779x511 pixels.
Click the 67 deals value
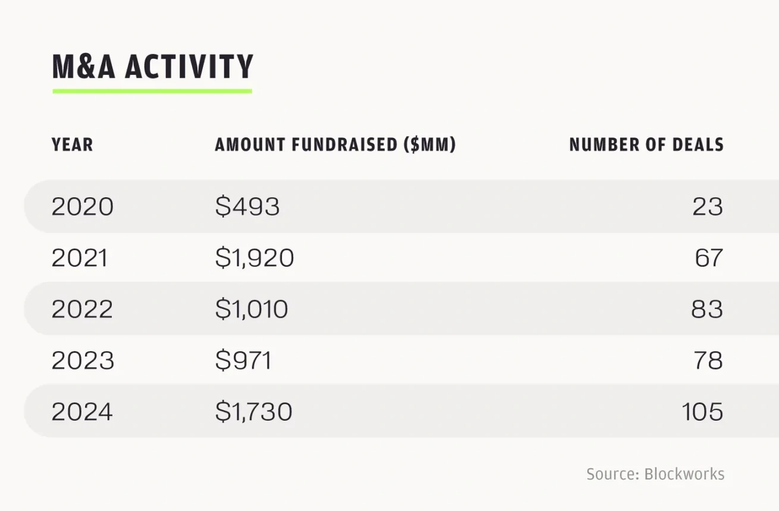coord(709,258)
